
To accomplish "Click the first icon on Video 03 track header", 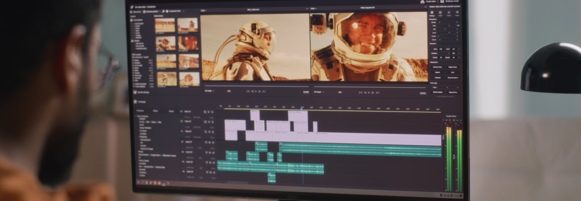I will tap(205, 112).
